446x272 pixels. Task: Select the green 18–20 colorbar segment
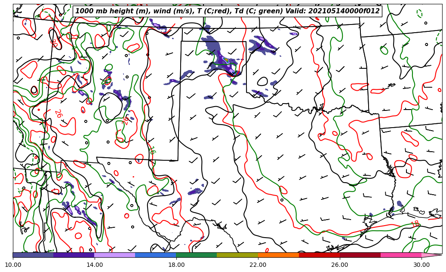tap(197, 255)
